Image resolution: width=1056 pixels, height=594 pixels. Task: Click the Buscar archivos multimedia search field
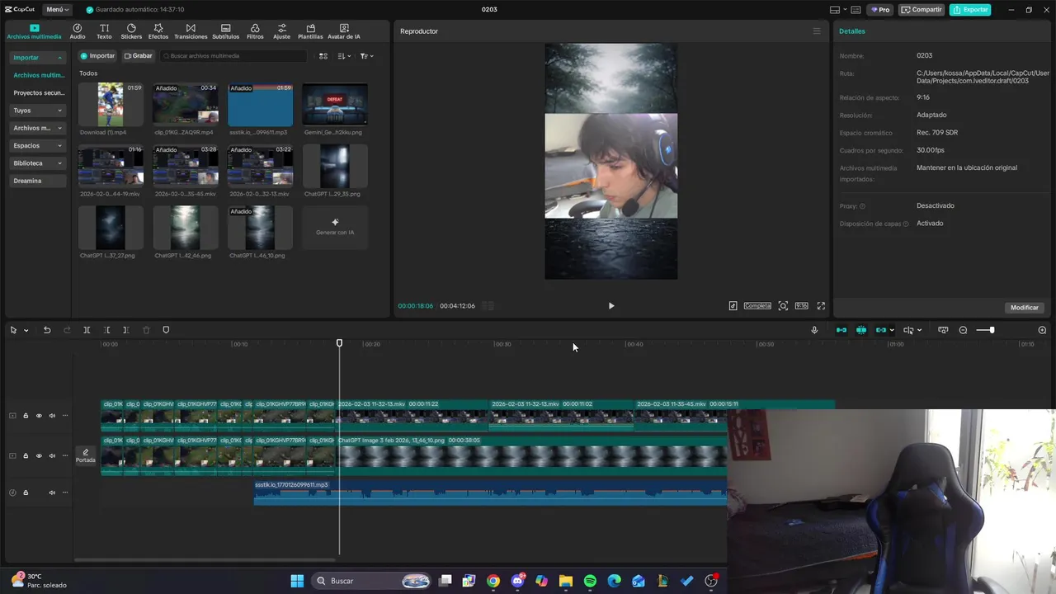(233, 56)
